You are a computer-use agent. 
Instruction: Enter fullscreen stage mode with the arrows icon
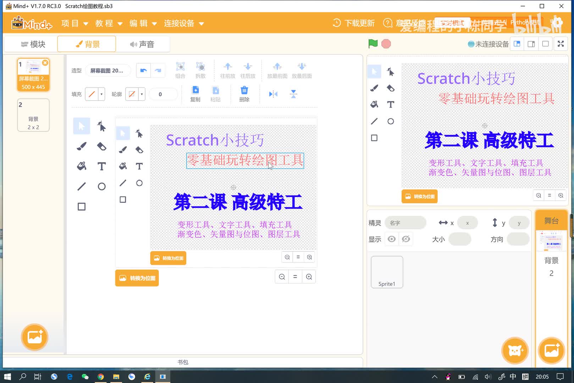click(x=561, y=44)
